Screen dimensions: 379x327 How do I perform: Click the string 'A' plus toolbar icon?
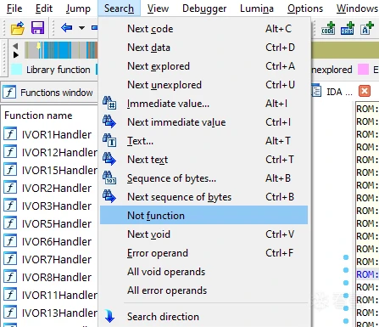click(366, 28)
